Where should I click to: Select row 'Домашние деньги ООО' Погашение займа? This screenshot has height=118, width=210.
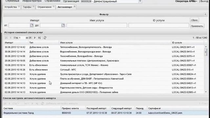104,92
